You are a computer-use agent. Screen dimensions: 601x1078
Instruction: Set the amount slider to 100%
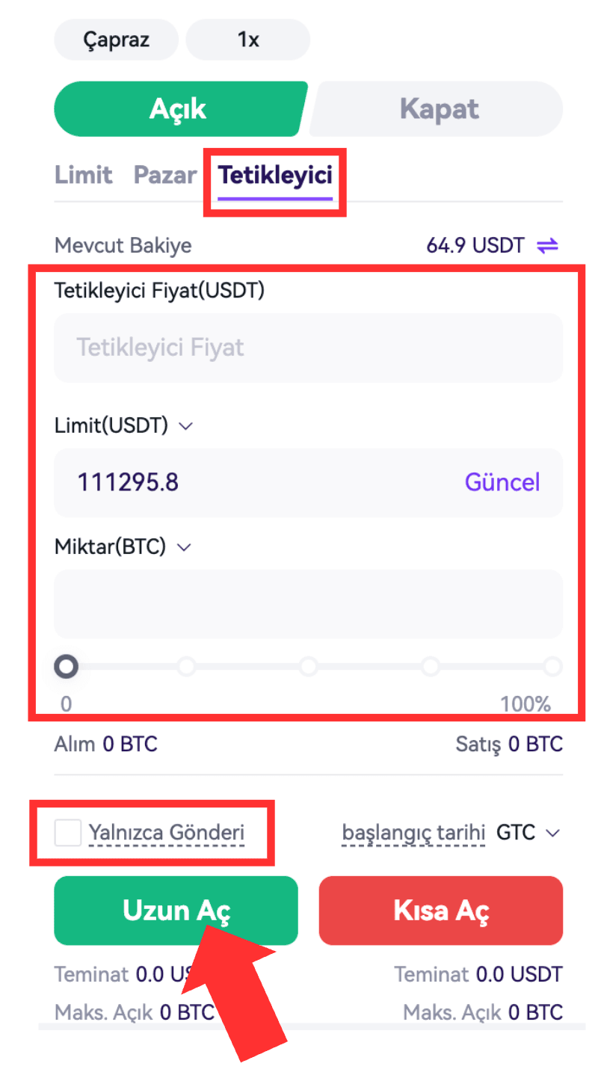552,666
